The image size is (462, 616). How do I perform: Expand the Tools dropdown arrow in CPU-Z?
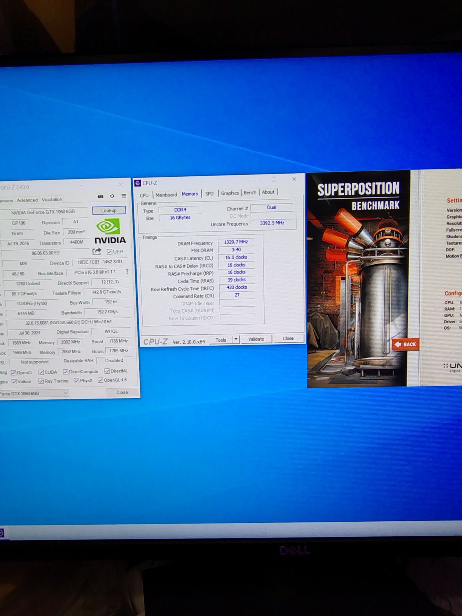tap(236, 339)
